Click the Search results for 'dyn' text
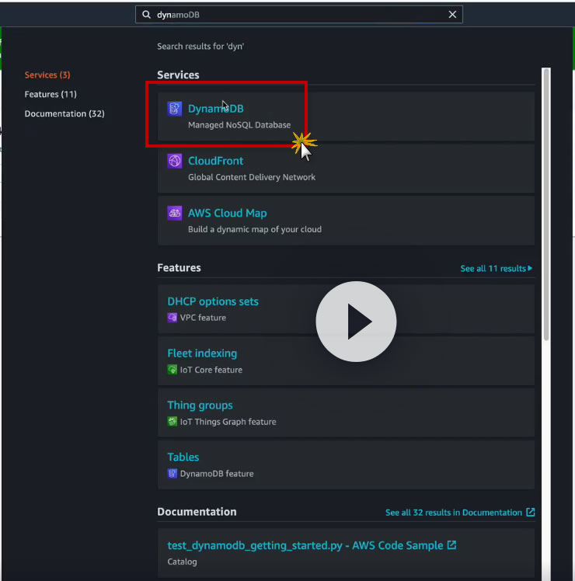The width and height of the screenshot is (575, 581). (200, 47)
